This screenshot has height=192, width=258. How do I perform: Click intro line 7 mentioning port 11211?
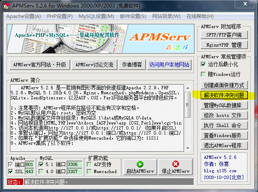(84, 138)
